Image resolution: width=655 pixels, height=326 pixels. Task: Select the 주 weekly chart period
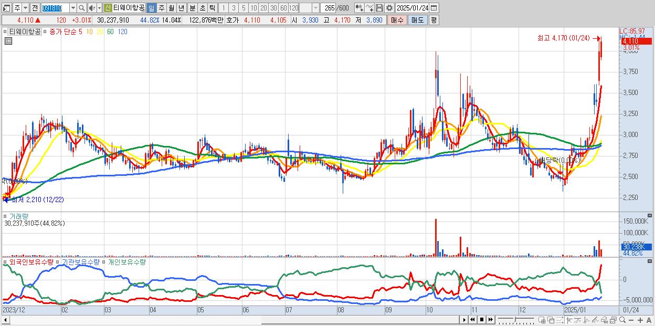(x=161, y=8)
